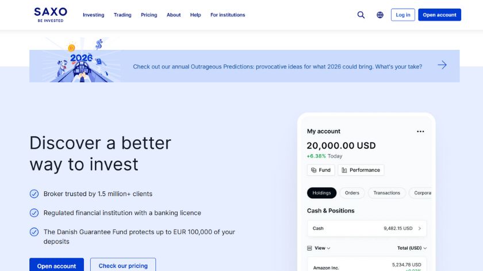This screenshot has width=483, height=271.
Task: Select the Holdings pill tab
Action: (x=321, y=193)
